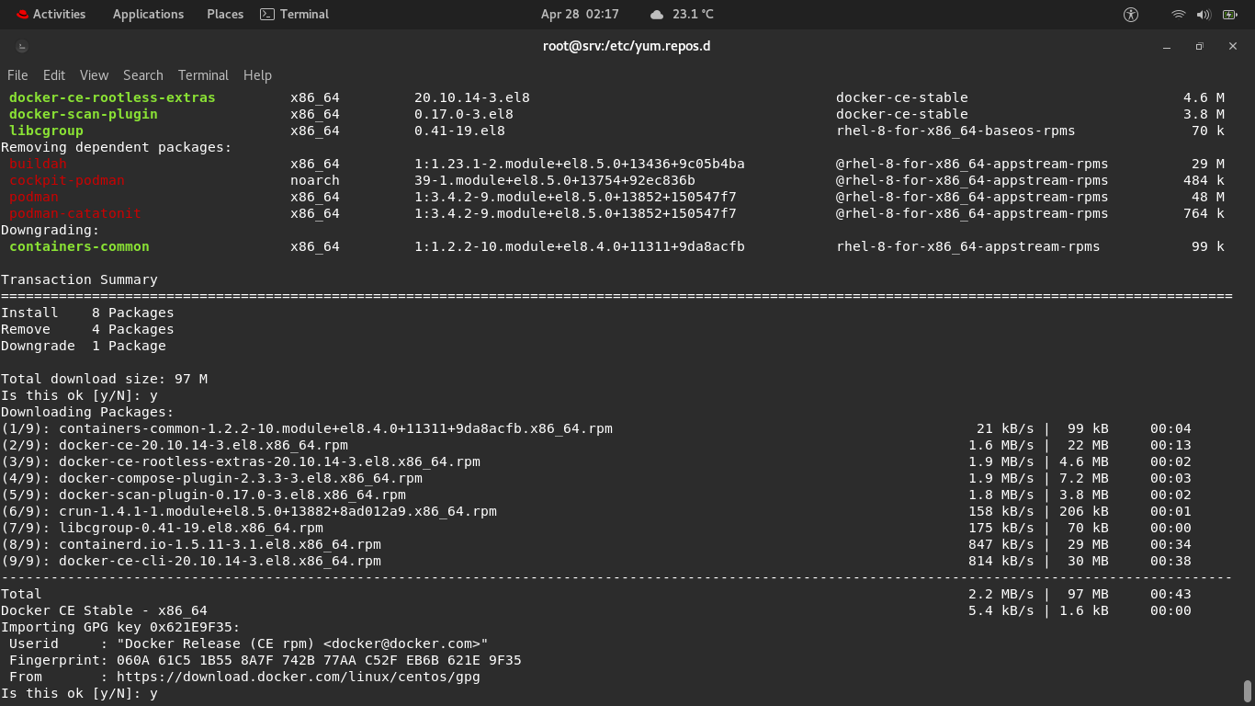Click the crun-1.4.1 rpm download line
Viewport: 1255px width, 706px height.
click(596, 511)
